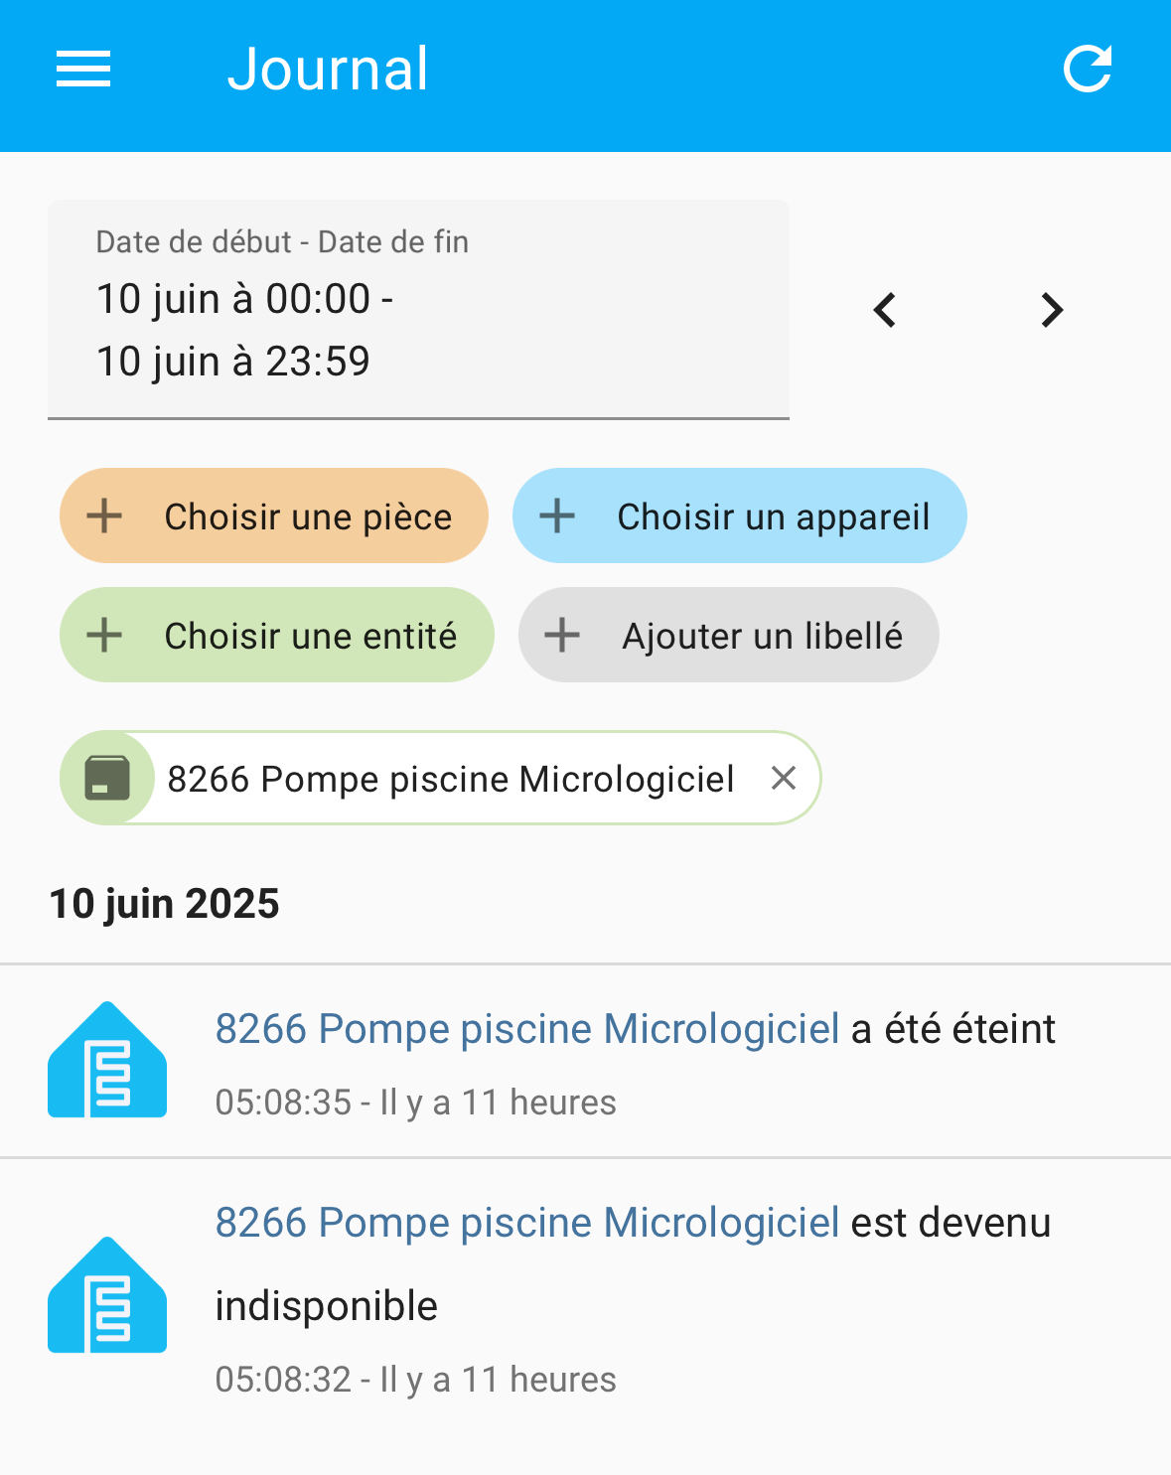The image size is (1171, 1475).
Task: Refresh the Journal with reload icon
Action: [1088, 70]
